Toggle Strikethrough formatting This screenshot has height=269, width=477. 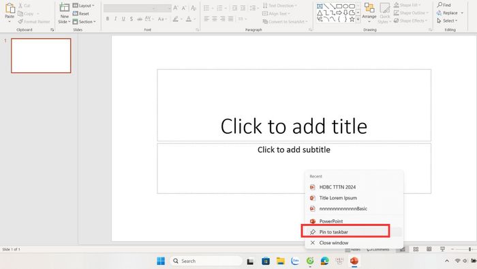click(139, 19)
